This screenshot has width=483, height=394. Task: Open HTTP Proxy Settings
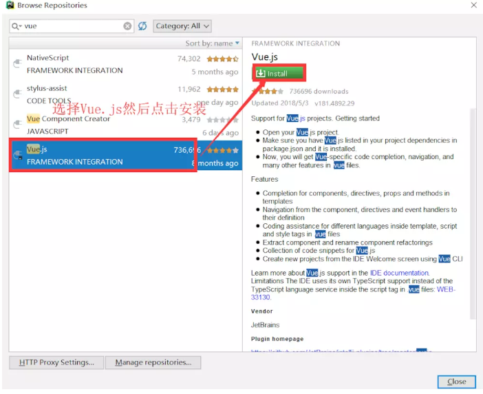[x=56, y=362]
